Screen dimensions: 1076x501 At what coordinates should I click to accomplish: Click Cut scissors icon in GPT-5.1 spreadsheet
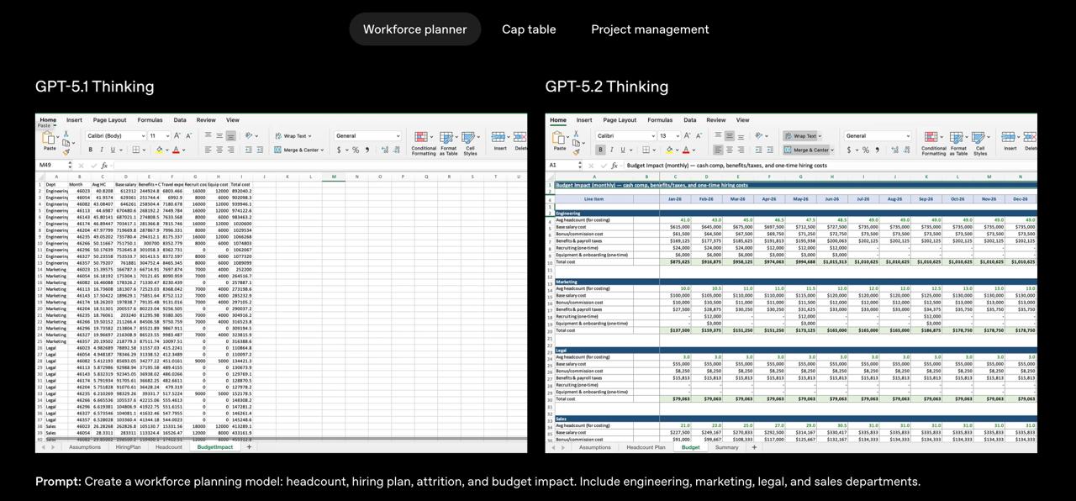tap(65, 134)
